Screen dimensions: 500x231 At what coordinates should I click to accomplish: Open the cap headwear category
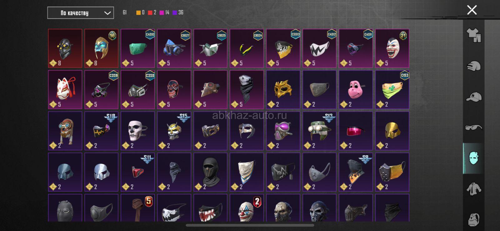coord(473,97)
